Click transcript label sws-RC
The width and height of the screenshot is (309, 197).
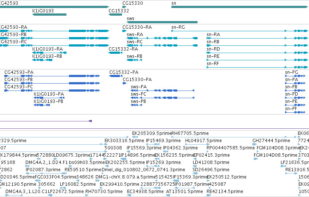pyautogui.click(x=135, y=42)
